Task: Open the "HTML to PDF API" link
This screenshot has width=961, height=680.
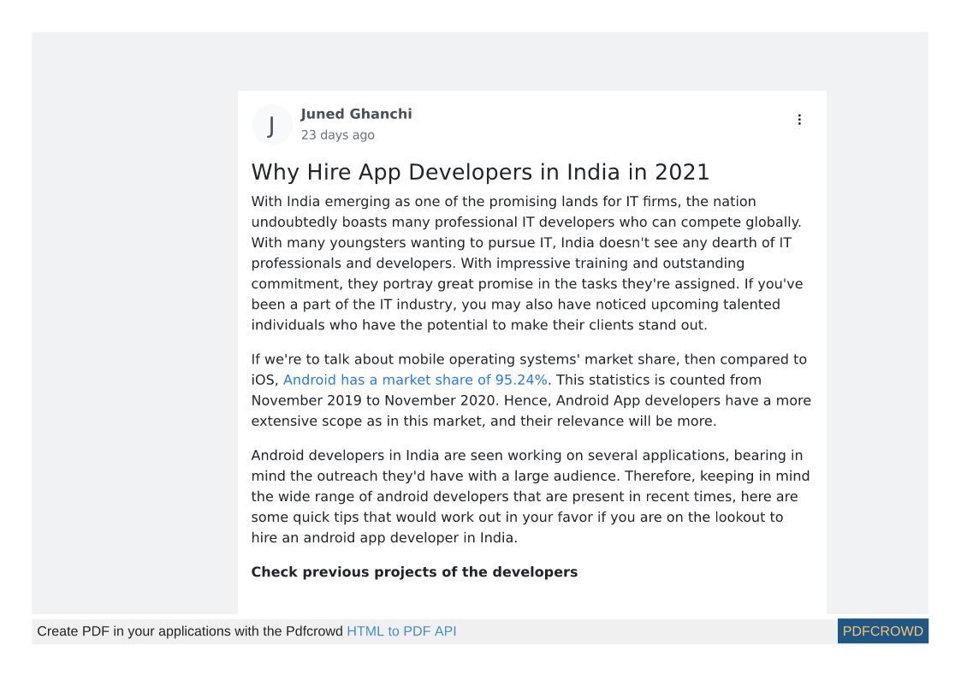Action: 401,631
